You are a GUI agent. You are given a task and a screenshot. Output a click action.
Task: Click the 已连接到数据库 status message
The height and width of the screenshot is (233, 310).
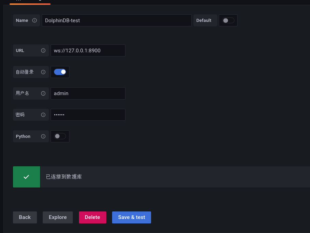click(64, 177)
